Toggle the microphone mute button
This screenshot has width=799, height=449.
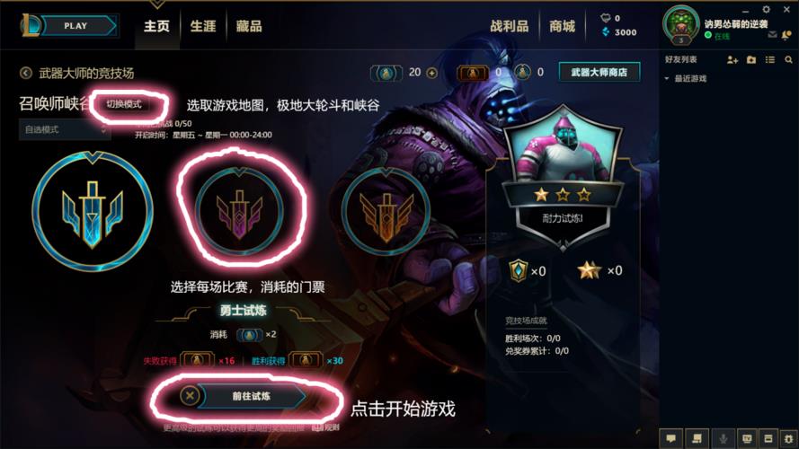[x=723, y=438]
